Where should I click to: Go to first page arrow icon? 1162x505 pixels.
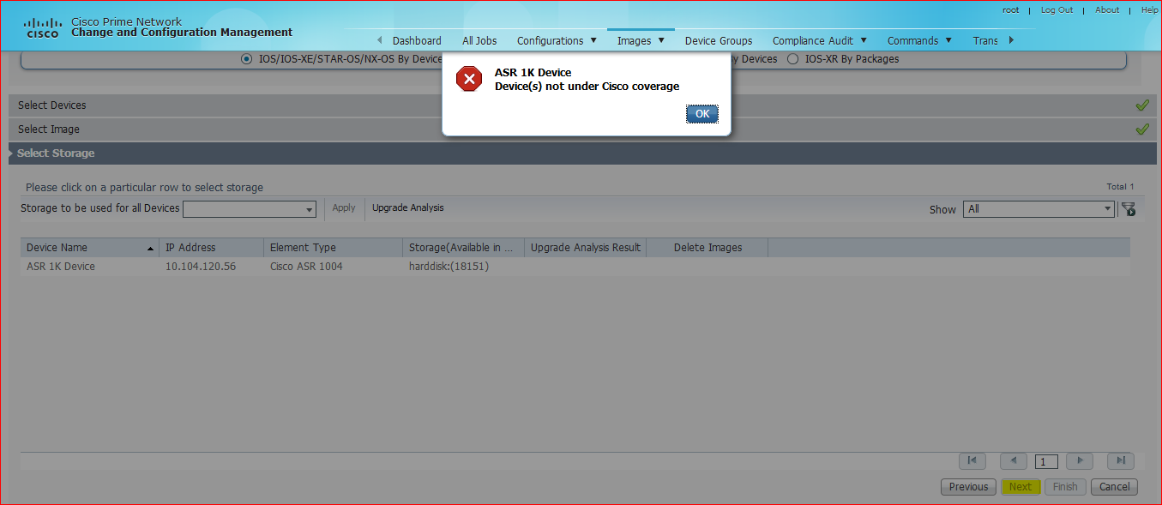(972, 461)
